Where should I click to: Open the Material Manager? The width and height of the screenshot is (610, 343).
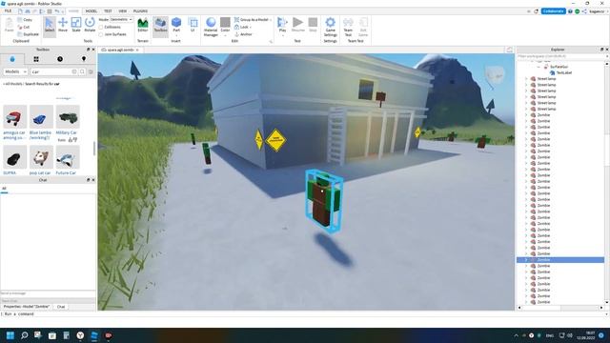coord(211,27)
